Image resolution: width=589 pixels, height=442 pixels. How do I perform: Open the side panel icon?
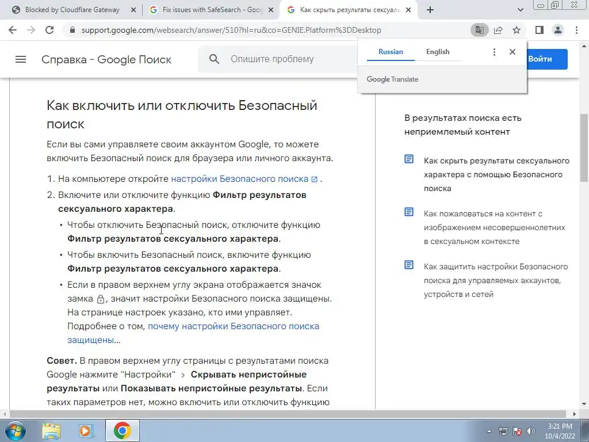click(x=540, y=30)
